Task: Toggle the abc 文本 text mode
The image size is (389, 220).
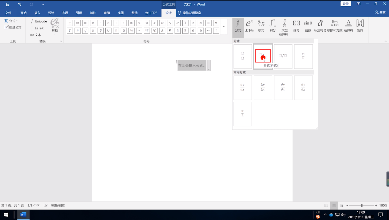Action: click(x=36, y=35)
